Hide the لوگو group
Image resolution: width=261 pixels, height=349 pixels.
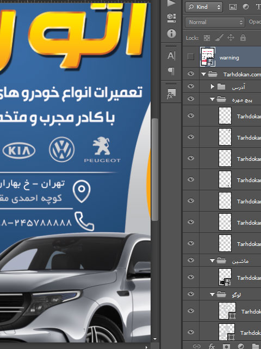[x=191, y=294]
